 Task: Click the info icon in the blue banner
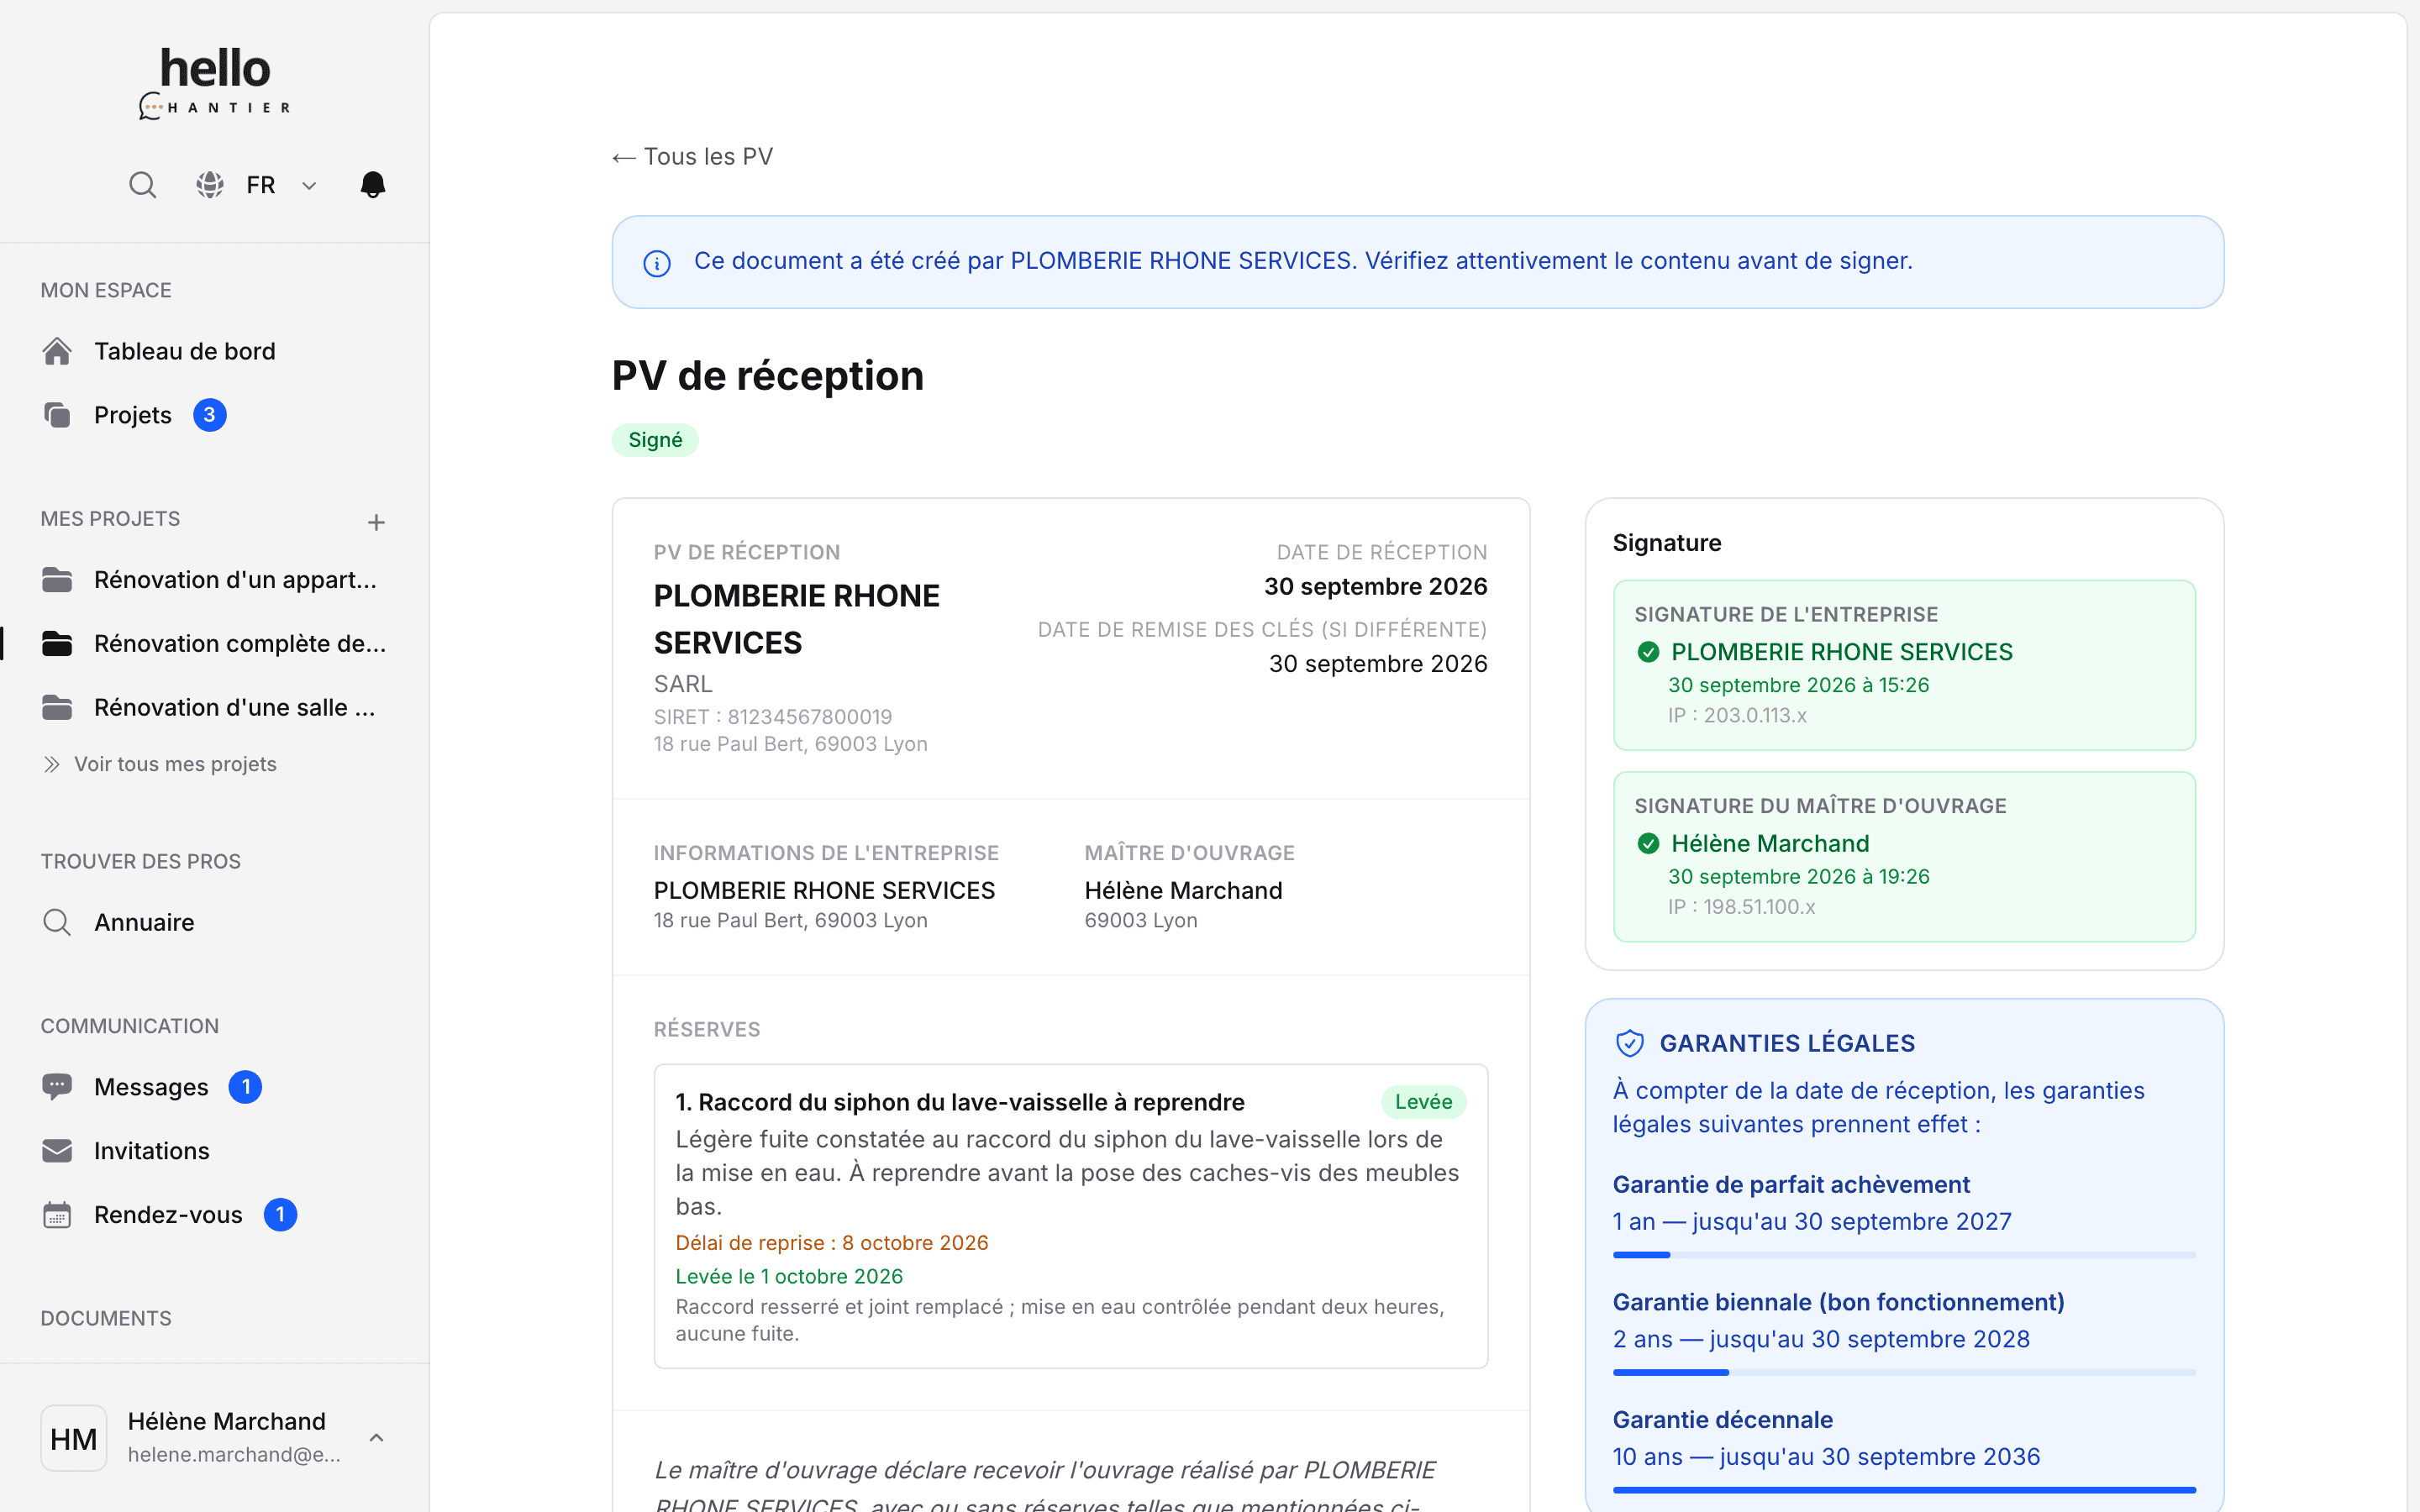coord(657,263)
